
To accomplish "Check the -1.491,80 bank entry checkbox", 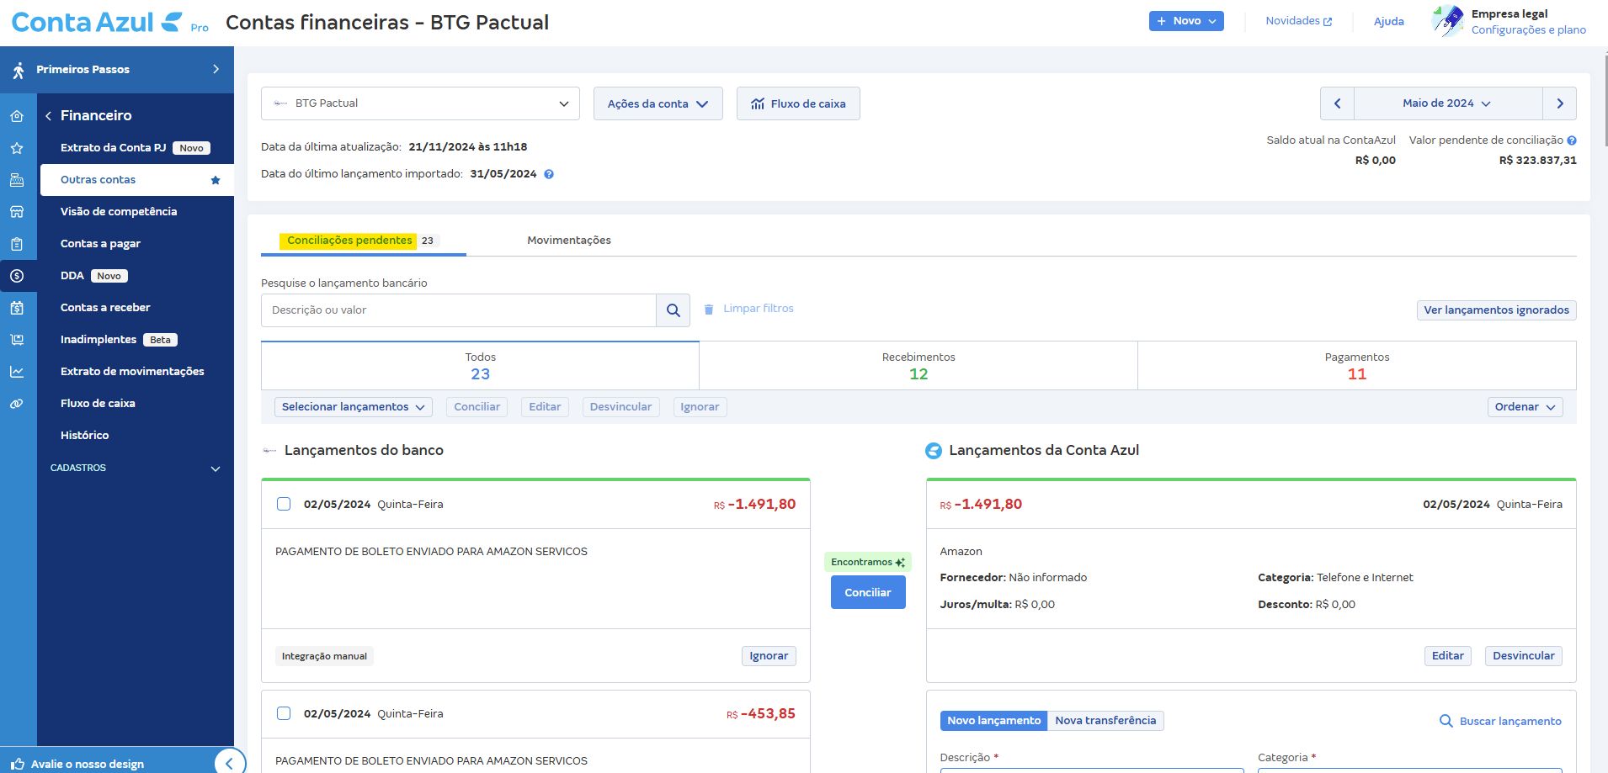I will [284, 504].
